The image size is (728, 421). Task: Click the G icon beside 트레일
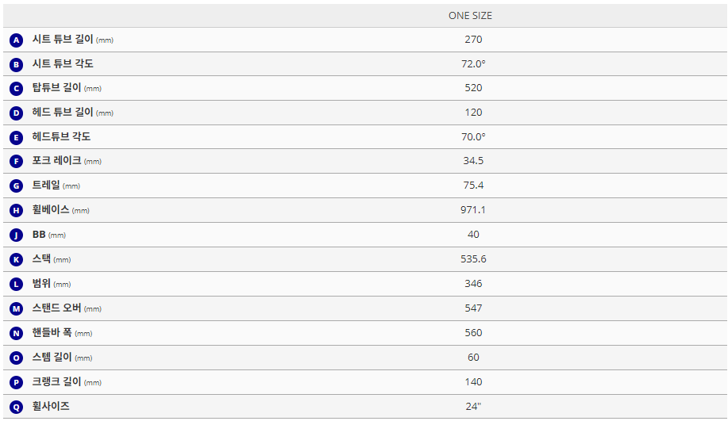coord(16,186)
